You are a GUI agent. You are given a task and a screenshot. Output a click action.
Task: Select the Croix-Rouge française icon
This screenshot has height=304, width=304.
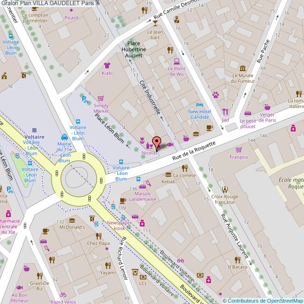pyautogui.click(x=225, y=189)
